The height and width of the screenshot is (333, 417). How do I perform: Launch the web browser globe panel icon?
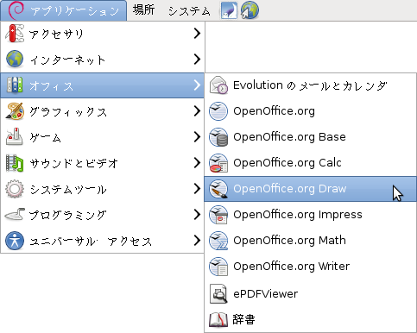[x=250, y=10]
